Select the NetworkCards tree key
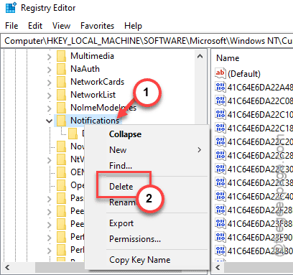 tap(97, 82)
